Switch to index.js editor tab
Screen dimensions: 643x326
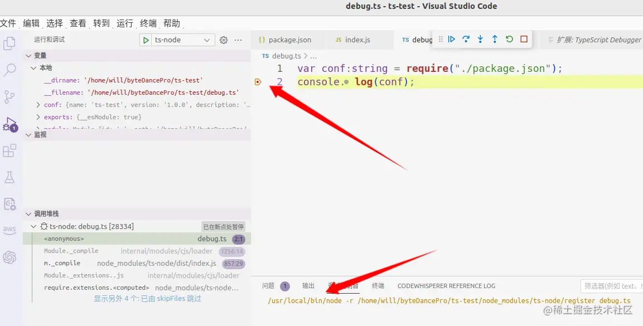click(360, 40)
